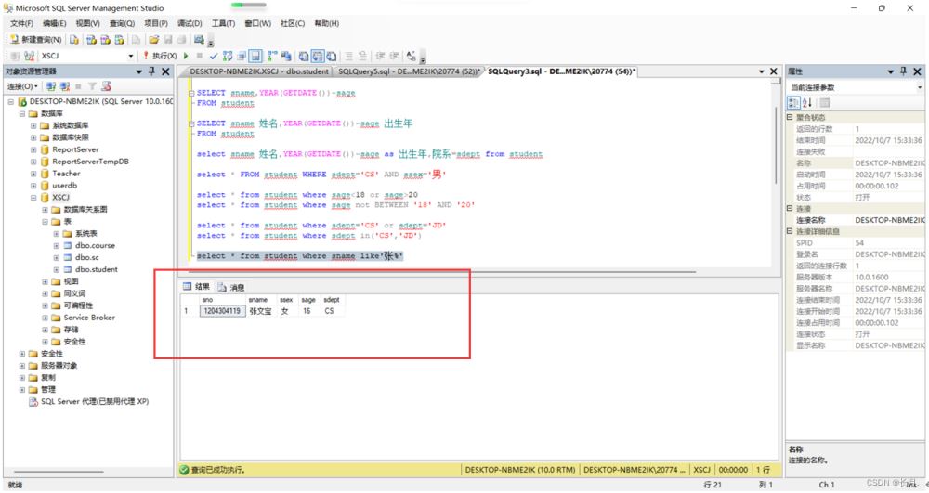Click the green Execute play arrow icon
This screenshot has width=929, height=493.
click(x=186, y=57)
